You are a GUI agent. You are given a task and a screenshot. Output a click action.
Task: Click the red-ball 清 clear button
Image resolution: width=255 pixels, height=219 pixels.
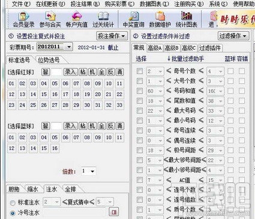pos(120,72)
